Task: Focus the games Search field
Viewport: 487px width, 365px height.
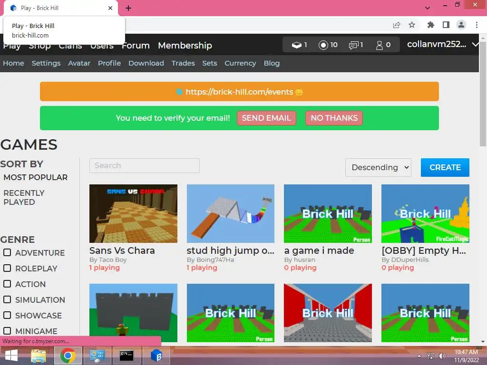Action: (x=145, y=166)
